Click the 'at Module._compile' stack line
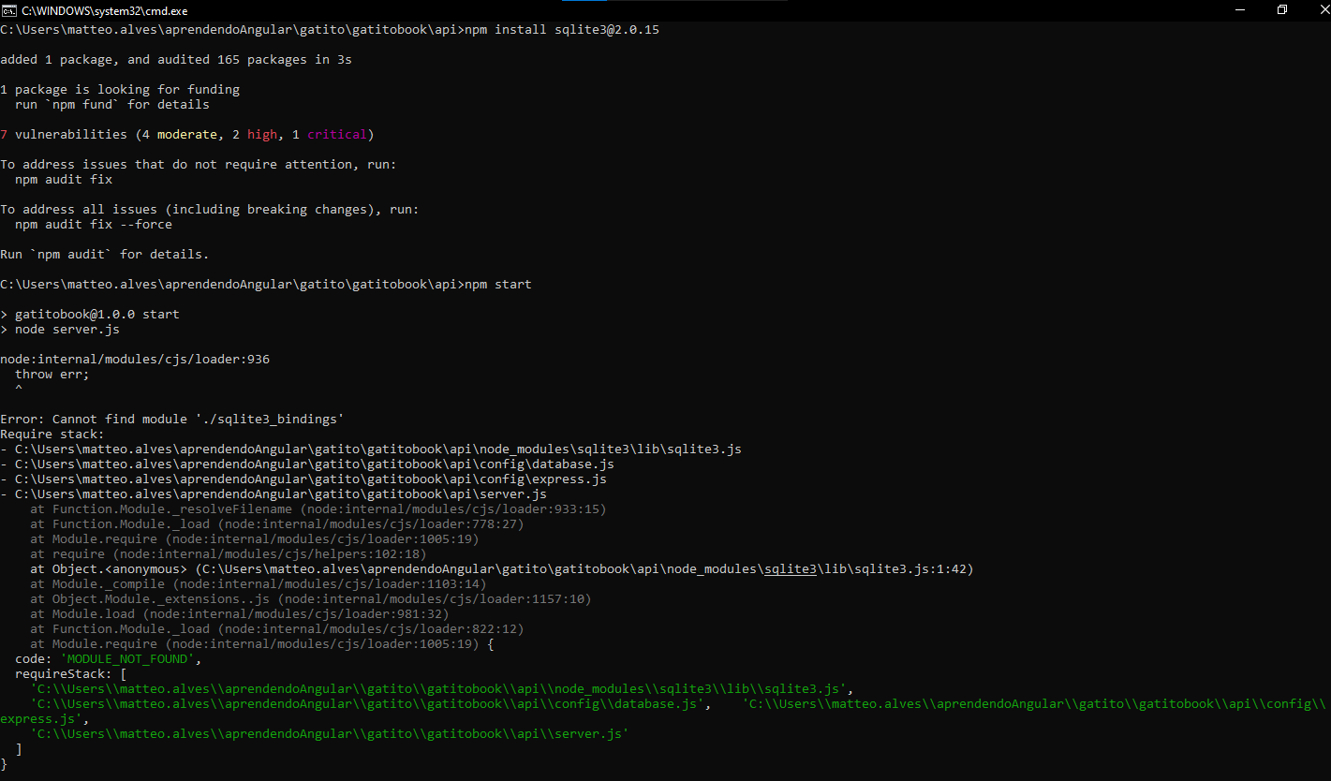This screenshot has width=1331, height=781. point(259,584)
